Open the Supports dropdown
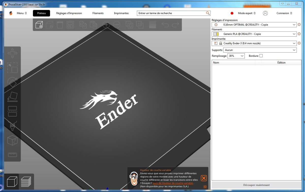This screenshot has height=192, width=305. 260,50
